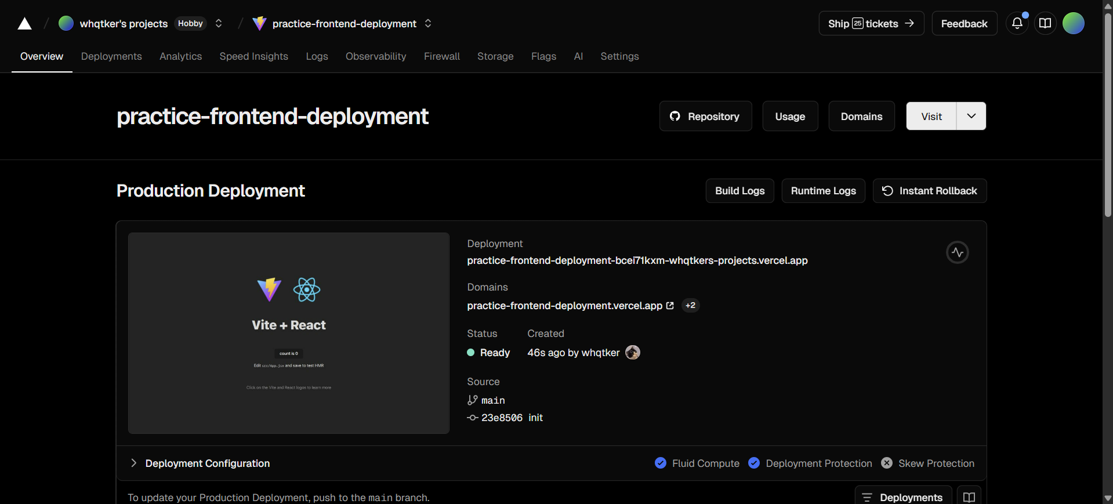Click the activity pulse icon in deployment card
1113x504 pixels.
[x=958, y=252]
